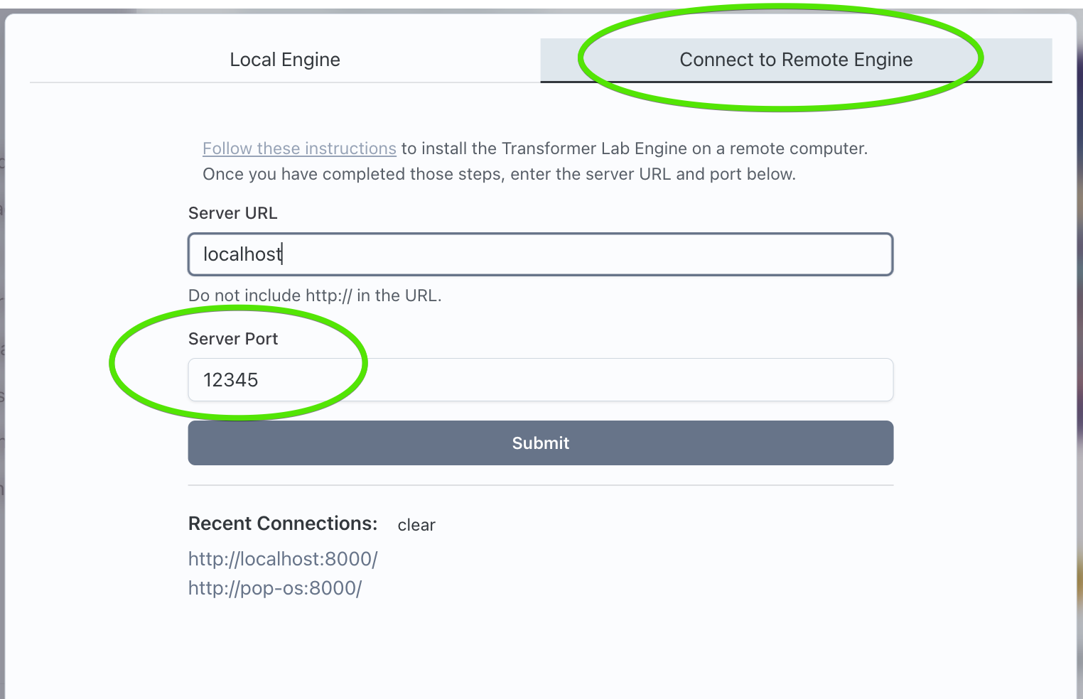Click the Server Port label
1083x699 pixels.
233,339
